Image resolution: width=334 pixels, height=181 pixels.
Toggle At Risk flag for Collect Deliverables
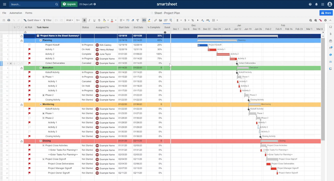click(x=29, y=63)
